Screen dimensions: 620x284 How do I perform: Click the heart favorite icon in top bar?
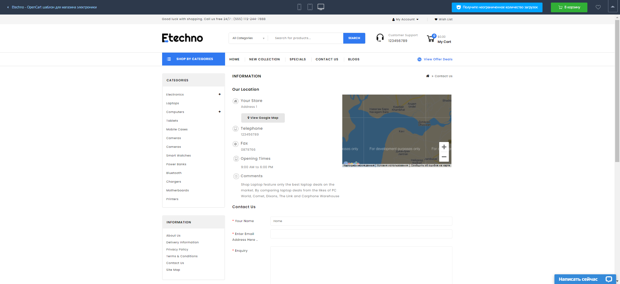pos(598,7)
